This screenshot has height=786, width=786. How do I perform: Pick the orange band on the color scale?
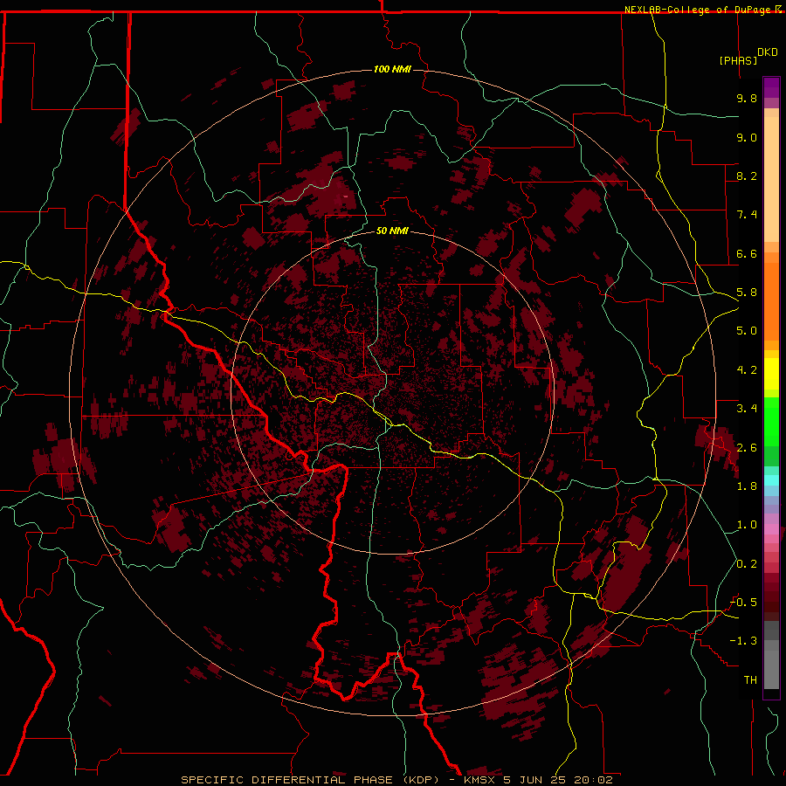(x=771, y=301)
